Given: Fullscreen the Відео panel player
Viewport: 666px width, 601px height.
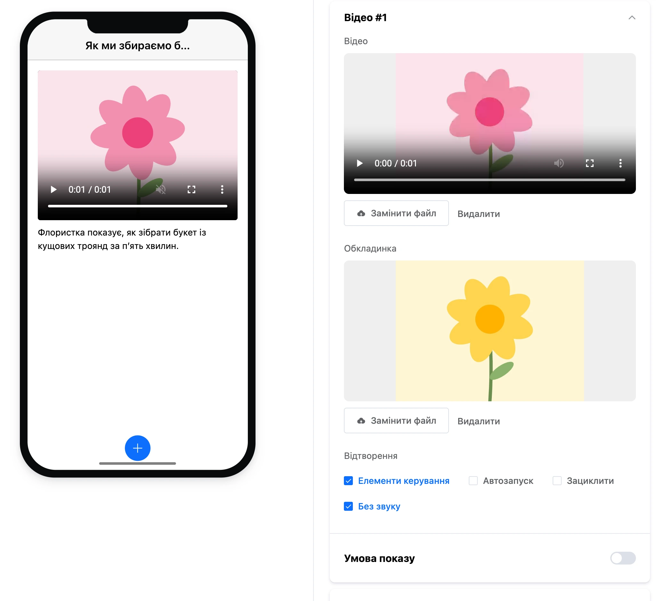Looking at the screenshot, I should pyautogui.click(x=590, y=163).
